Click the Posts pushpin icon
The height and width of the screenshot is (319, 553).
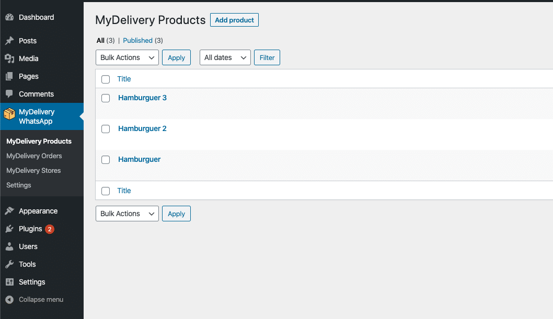tap(9, 41)
